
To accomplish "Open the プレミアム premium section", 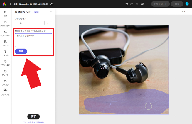I will [x=5, y=92].
